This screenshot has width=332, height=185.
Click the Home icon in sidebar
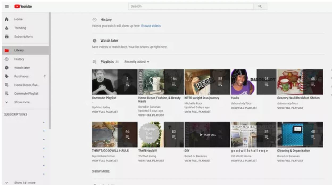7,19
